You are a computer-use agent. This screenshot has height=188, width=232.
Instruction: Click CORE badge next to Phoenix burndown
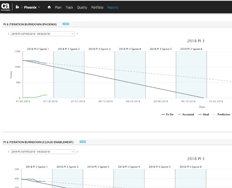(x=66, y=24)
